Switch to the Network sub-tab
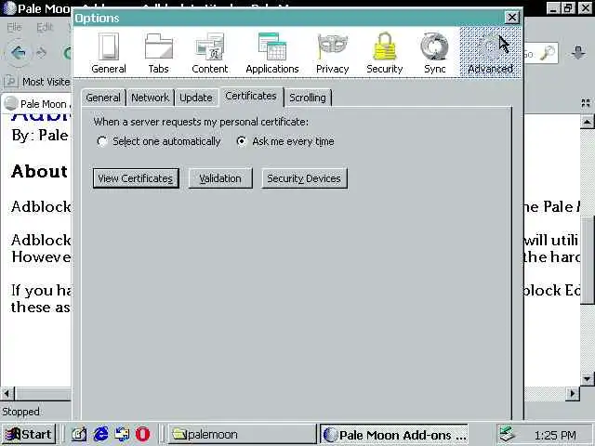 pos(151,98)
